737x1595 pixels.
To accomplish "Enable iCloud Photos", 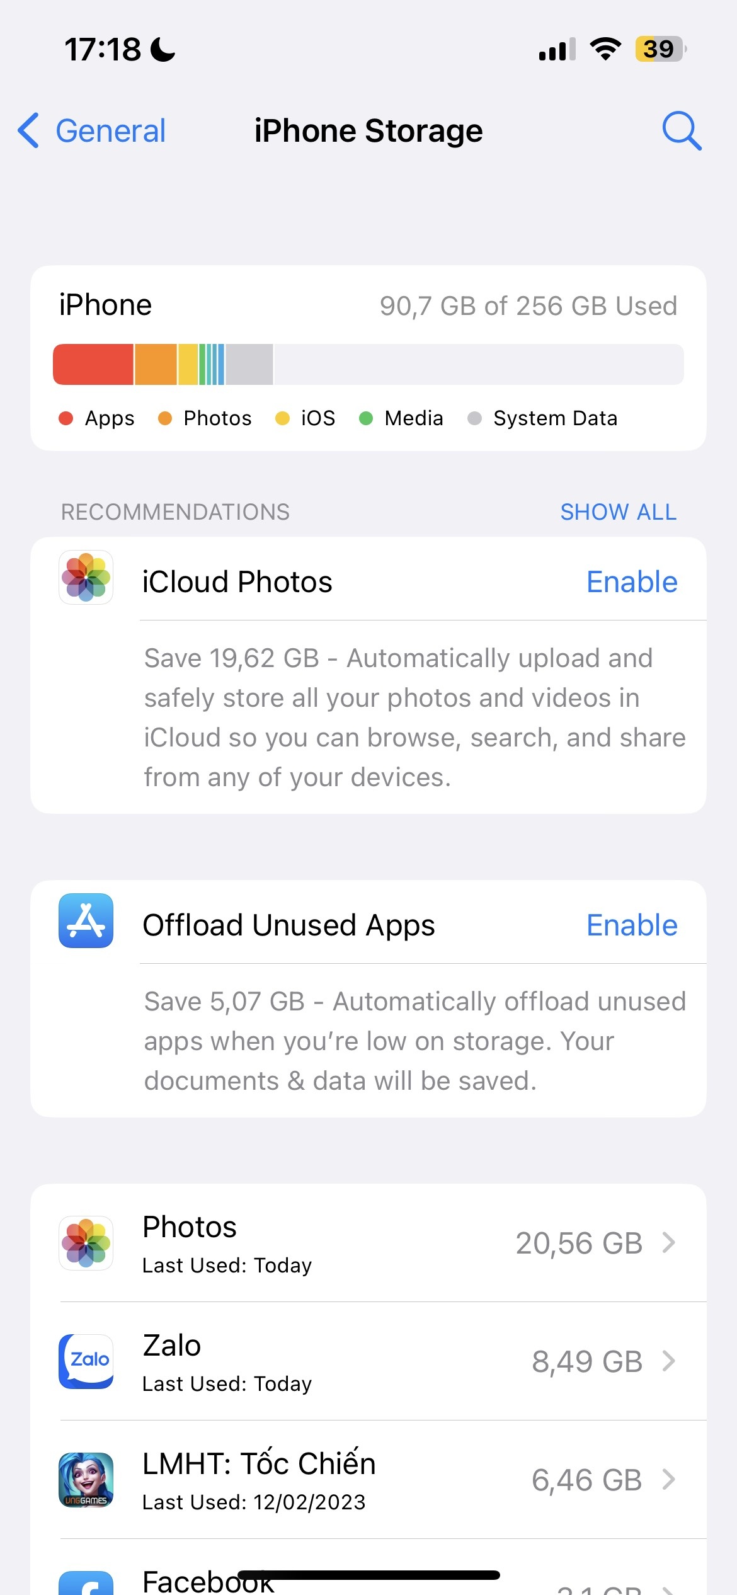I will click(632, 581).
